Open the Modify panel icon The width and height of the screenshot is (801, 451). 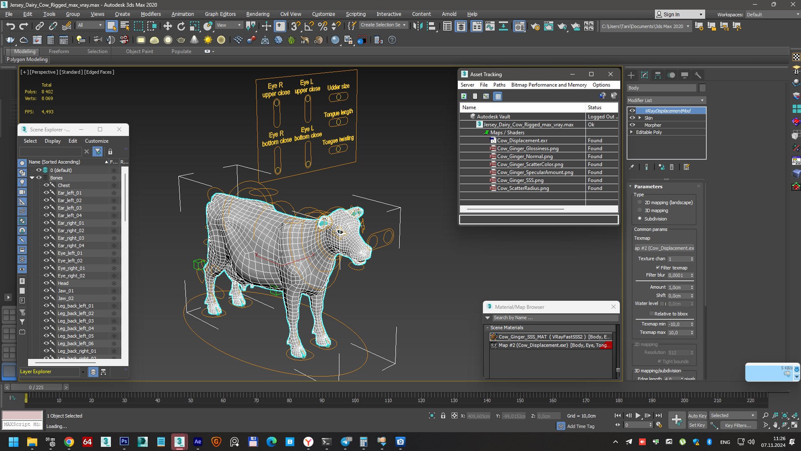pos(644,75)
